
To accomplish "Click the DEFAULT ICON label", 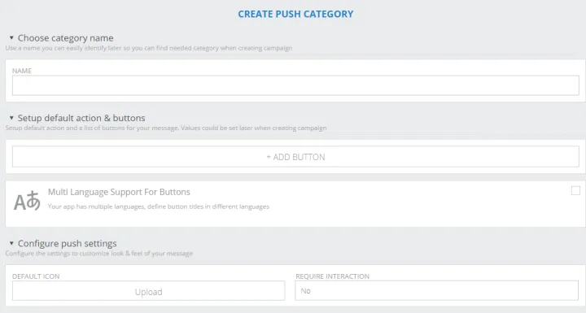I will [36, 276].
